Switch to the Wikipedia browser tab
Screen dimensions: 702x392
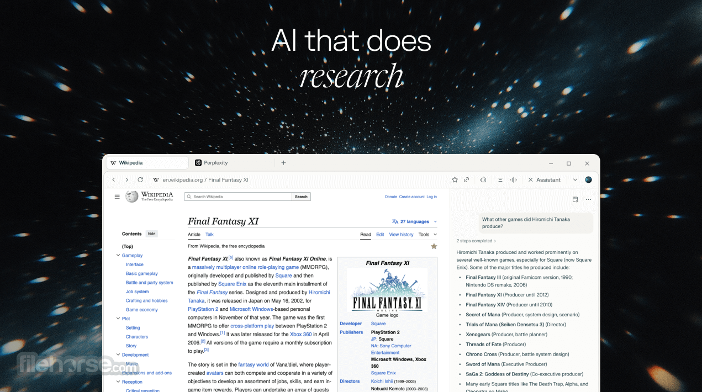146,163
